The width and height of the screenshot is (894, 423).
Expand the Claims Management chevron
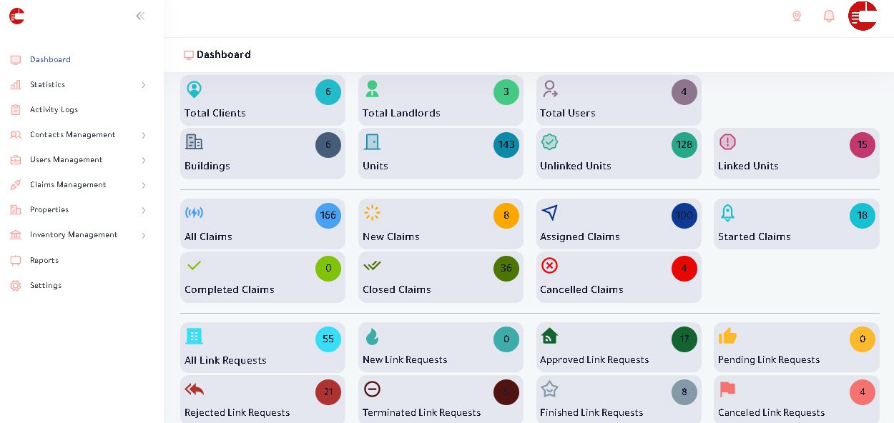143,185
